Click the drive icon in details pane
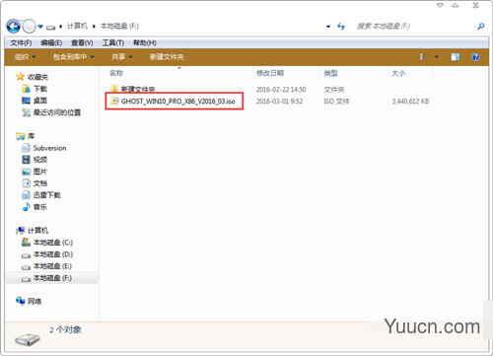Screen dimensions: 493x356 (x=28, y=339)
